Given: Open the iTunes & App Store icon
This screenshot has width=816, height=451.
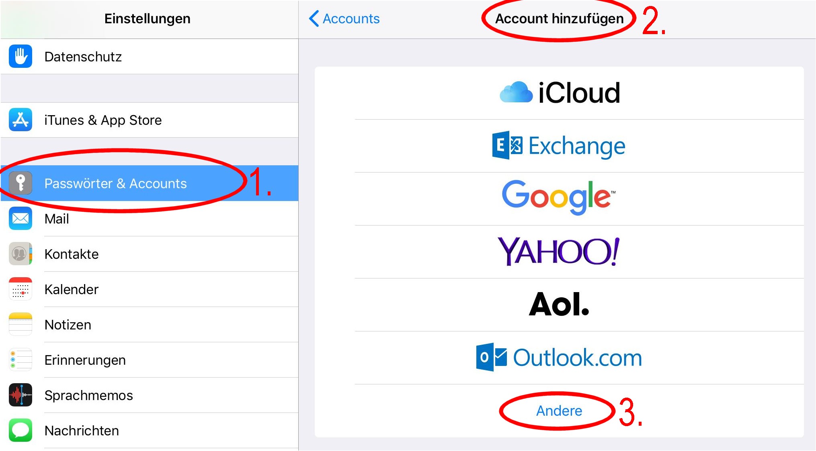Looking at the screenshot, I should point(21,120).
